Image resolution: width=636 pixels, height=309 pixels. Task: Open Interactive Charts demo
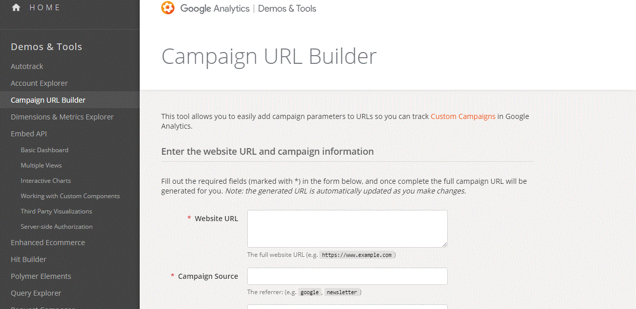(x=46, y=181)
